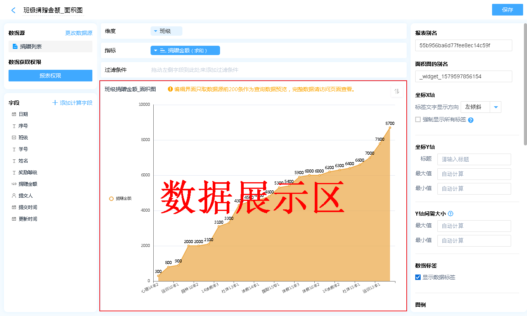Click the 保存 button
This screenshot has height=316, width=527.
[507, 10]
